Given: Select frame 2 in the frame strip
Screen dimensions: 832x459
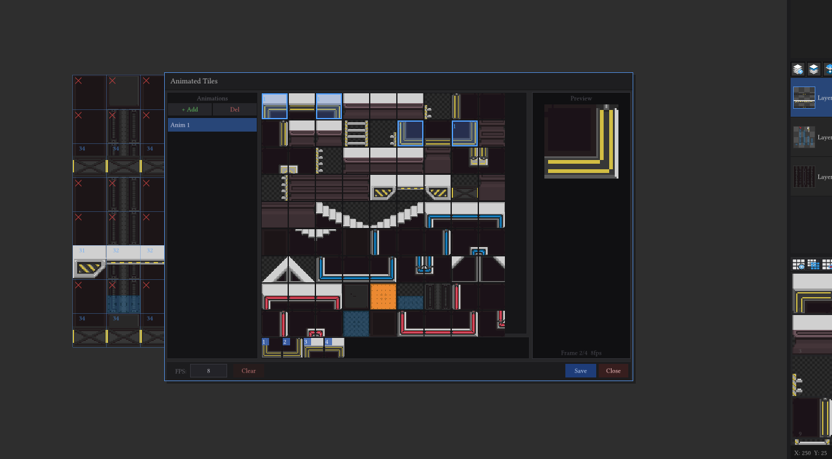Looking at the screenshot, I should coord(293,348).
